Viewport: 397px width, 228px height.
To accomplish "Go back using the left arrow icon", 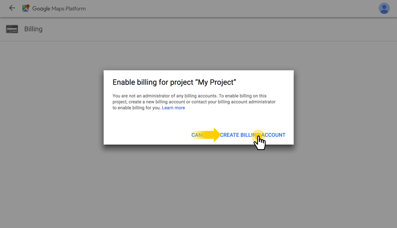I will 12,8.
